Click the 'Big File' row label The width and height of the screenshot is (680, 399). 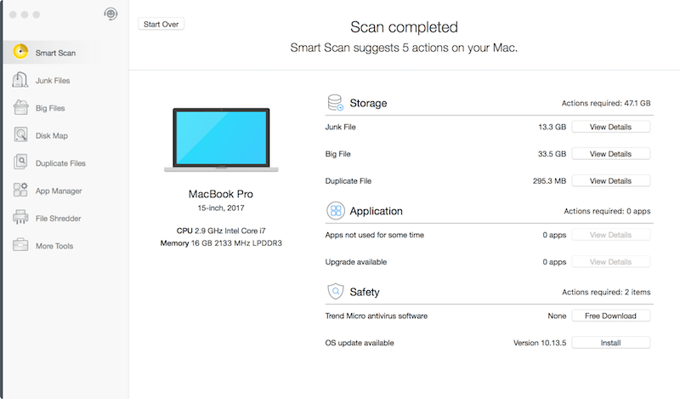tap(337, 154)
